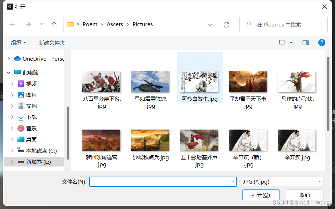
Task: Click the 打开(O) button
Action: point(261,195)
